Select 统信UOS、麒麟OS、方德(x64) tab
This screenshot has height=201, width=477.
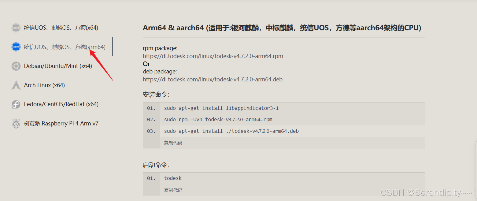(61, 28)
